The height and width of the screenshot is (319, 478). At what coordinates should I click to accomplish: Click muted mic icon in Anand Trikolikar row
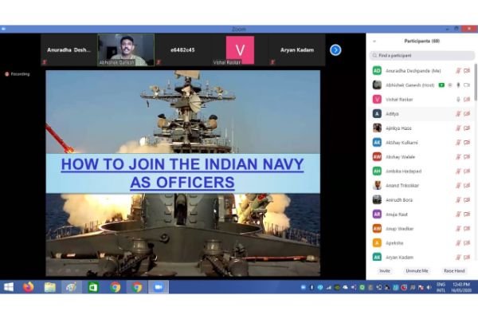click(x=458, y=186)
